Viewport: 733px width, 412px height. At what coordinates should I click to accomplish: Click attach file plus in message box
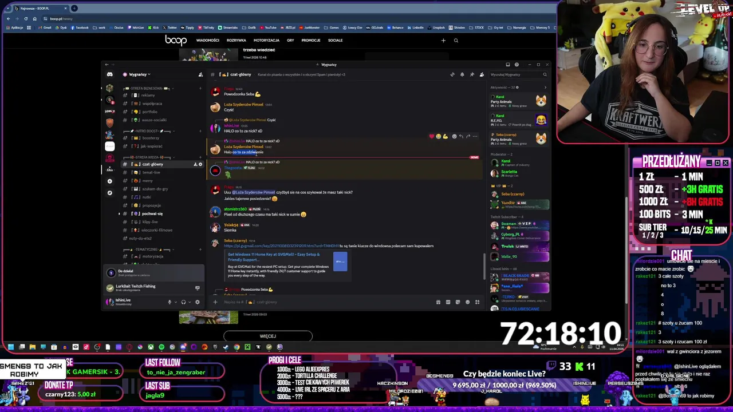215,302
